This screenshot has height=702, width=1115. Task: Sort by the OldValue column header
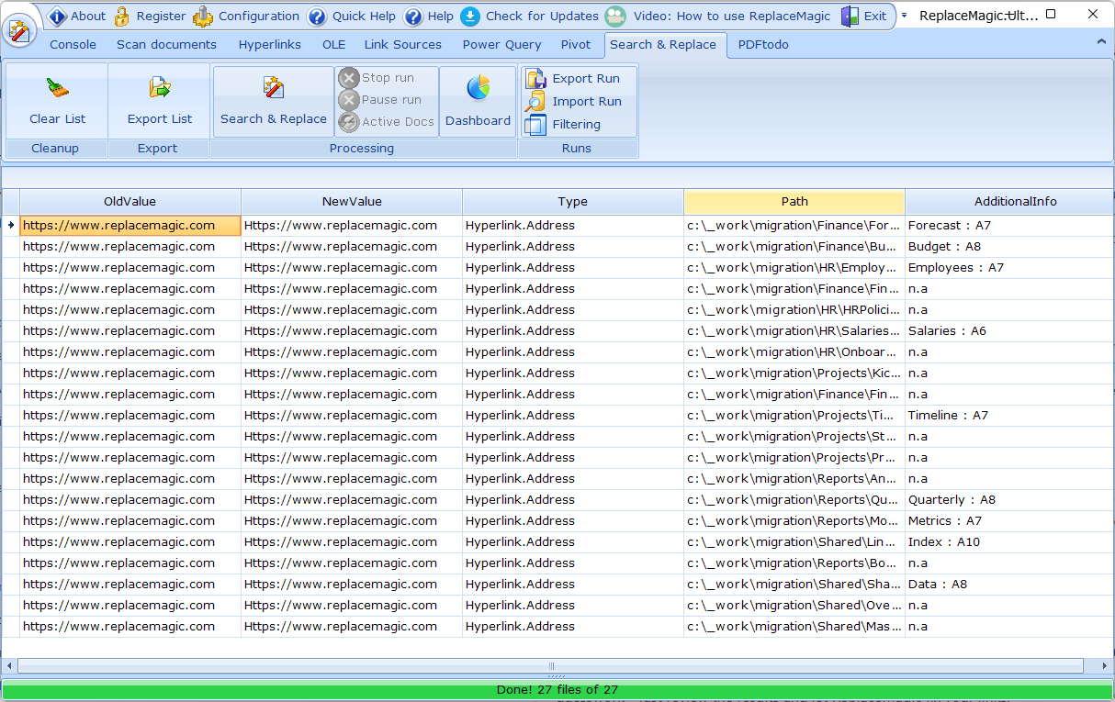click(130, 202)
